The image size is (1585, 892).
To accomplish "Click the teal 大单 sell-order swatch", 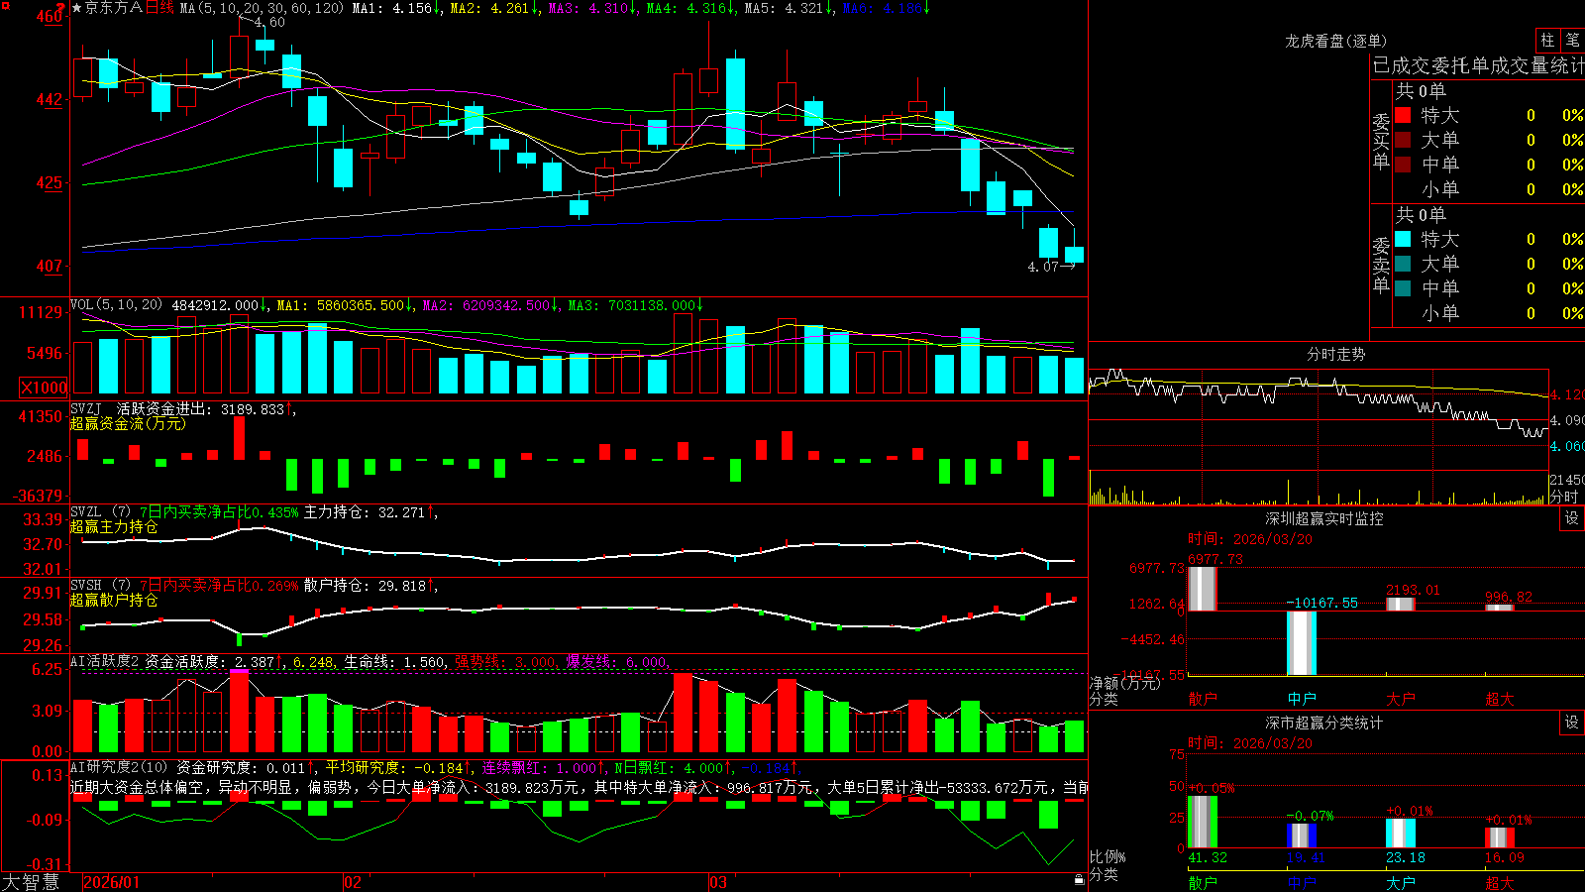I will tap(1403, 264).
